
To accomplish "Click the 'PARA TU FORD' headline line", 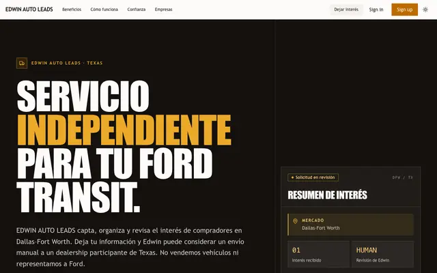I will point(115,164).
